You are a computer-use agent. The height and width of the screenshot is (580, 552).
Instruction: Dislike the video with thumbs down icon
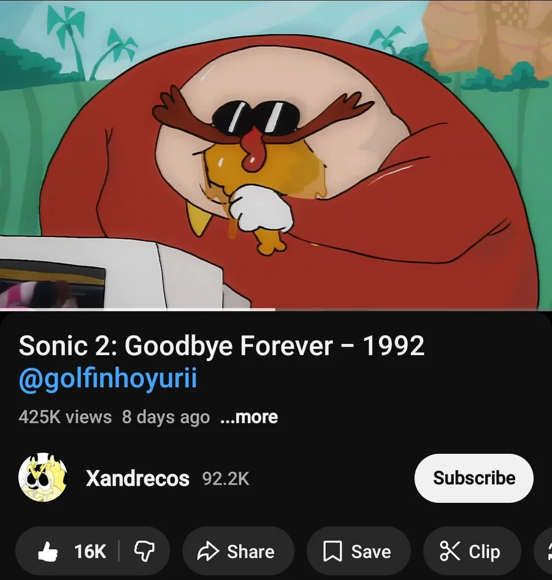click(x=144, y=552)
